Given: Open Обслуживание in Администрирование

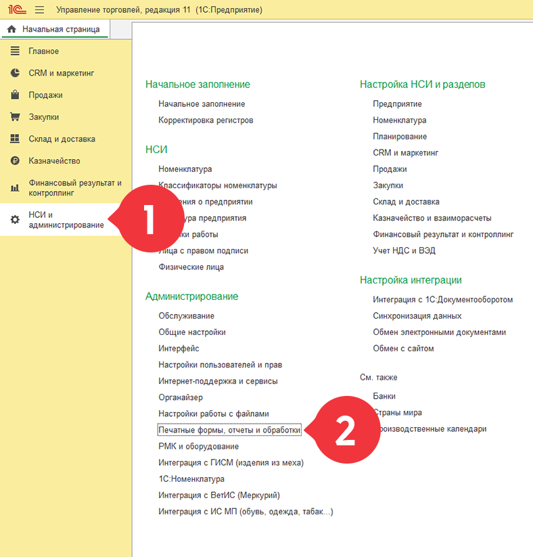Looking at the screenshot, I should 187,316.
